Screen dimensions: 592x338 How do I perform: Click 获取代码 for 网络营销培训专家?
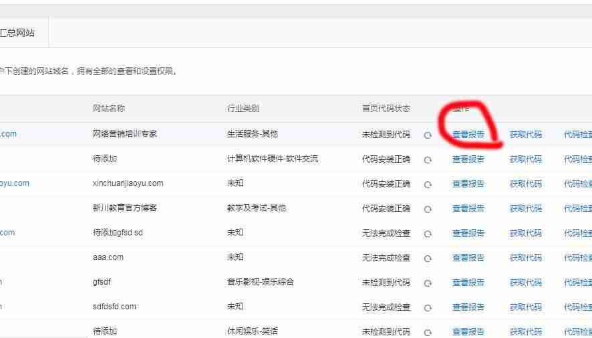526,135
